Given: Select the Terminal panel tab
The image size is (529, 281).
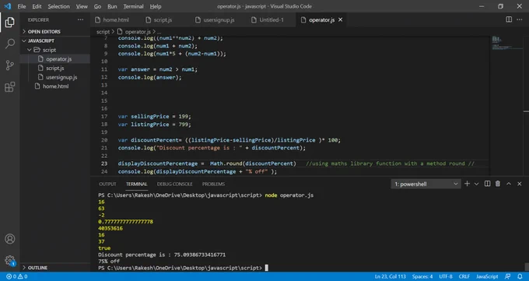Looking at the screenshot, I should tap(136, 184).
